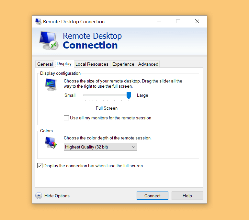Click the Display configuration monitor icon
The width and height of the screenshot is (249, 220).
coord(51,85)
